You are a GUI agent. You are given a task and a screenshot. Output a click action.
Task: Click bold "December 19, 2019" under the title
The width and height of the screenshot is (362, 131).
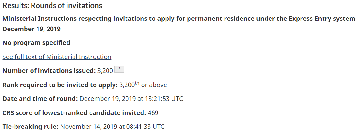click(x=32, y=29)
